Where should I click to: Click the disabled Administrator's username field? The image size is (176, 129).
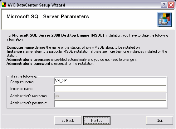[x=110, y=96]
